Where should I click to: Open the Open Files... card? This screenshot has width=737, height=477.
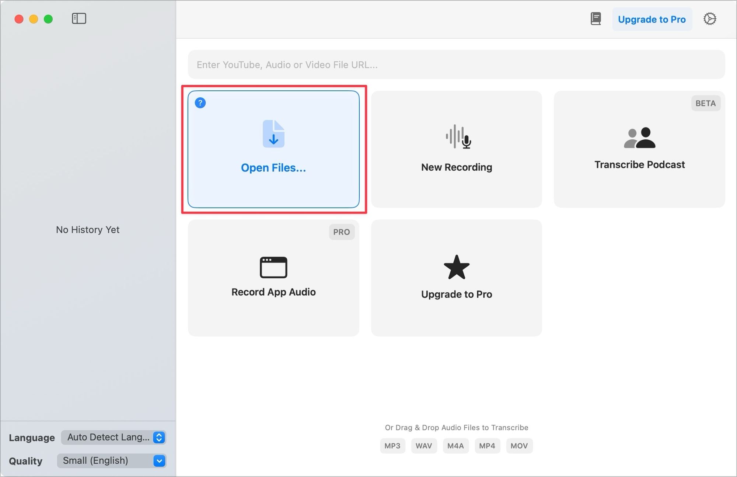coord(273,149)
